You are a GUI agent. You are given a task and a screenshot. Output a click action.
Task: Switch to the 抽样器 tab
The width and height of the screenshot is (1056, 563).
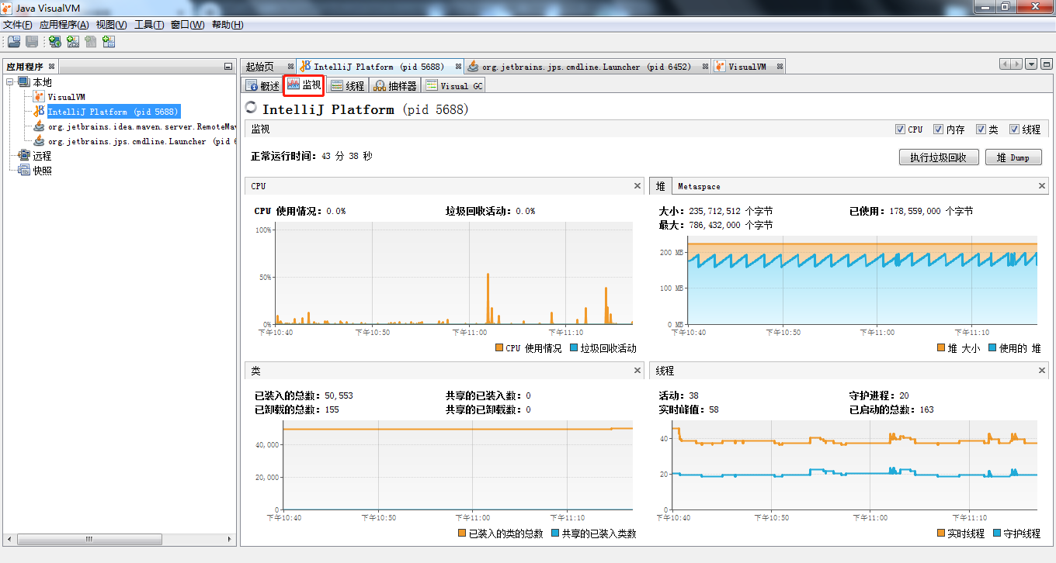click(394, 85)
